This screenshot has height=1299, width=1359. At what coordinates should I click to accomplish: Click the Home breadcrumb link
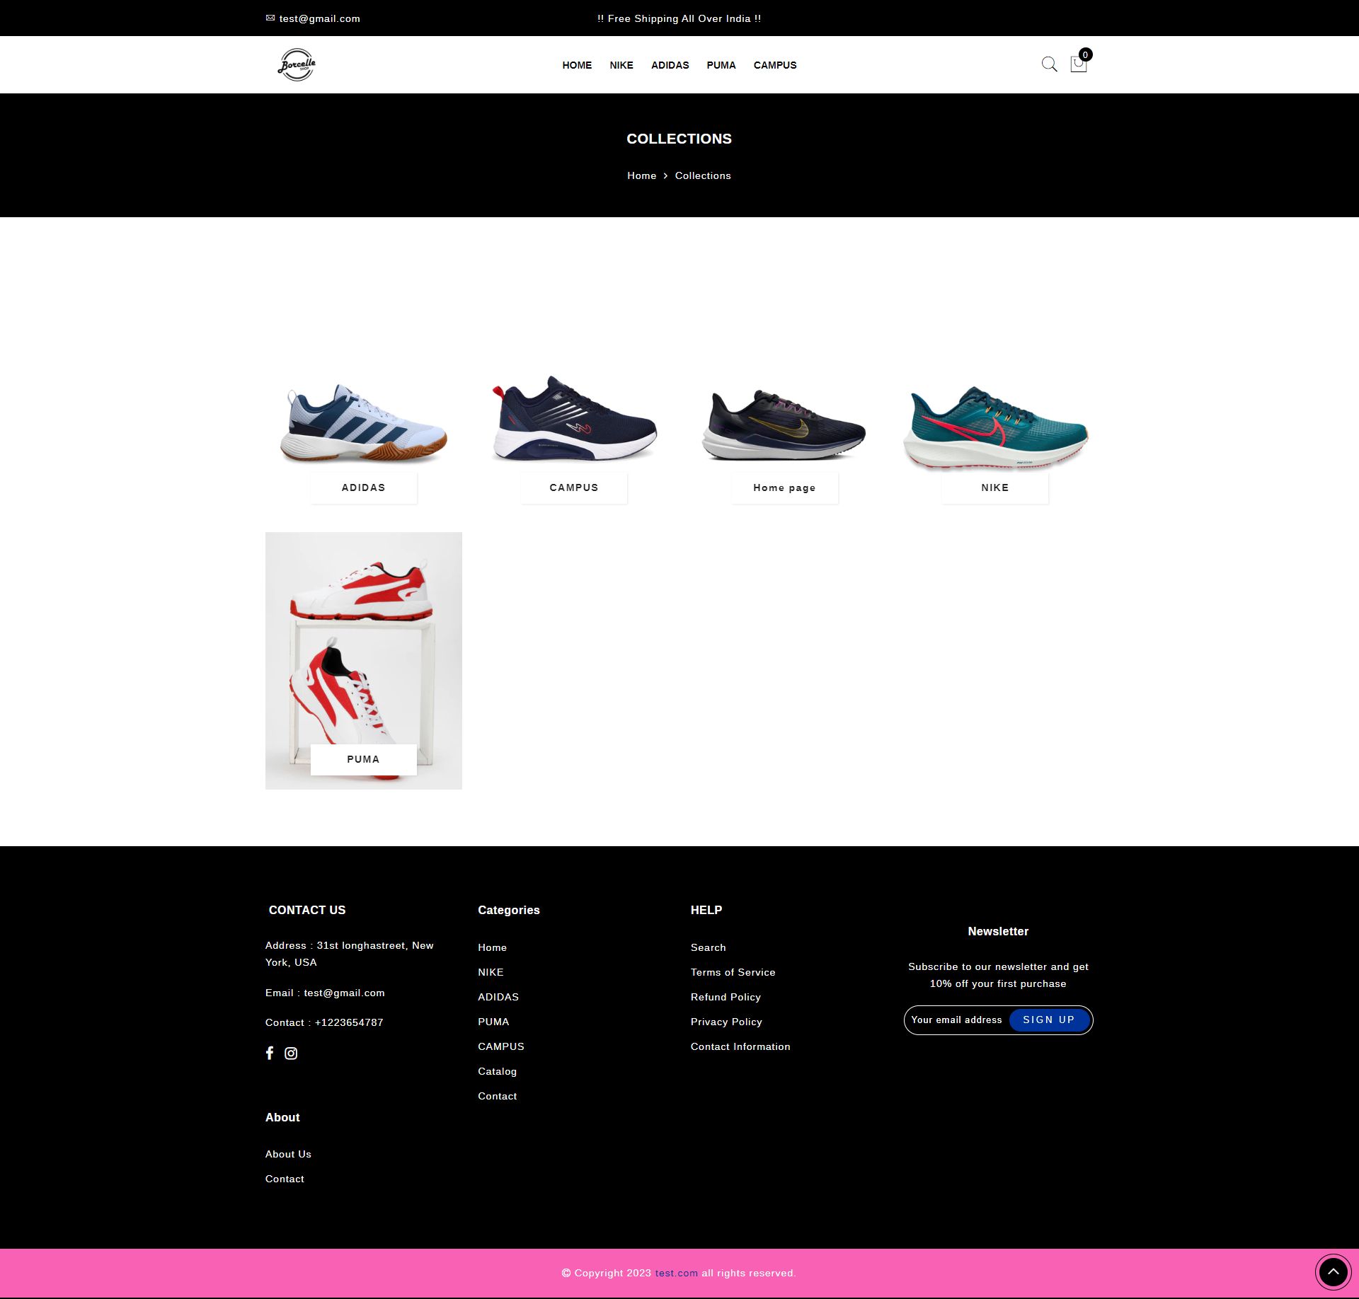(641, 175)
